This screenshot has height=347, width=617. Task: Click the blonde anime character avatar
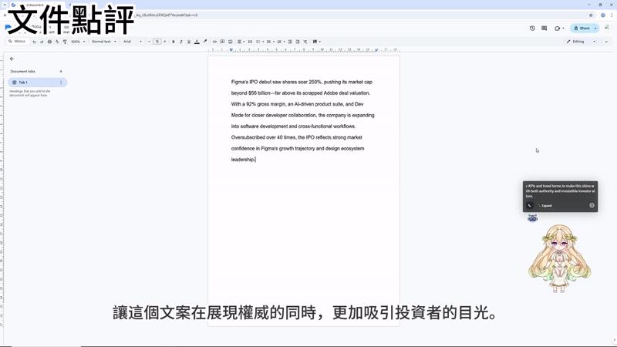point(560,258)
